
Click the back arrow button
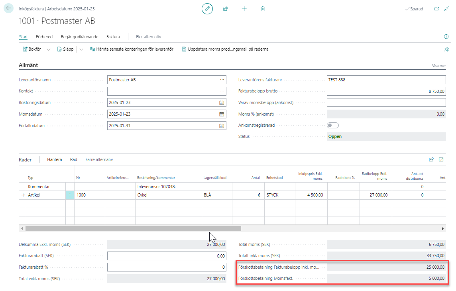click(8, 8)
